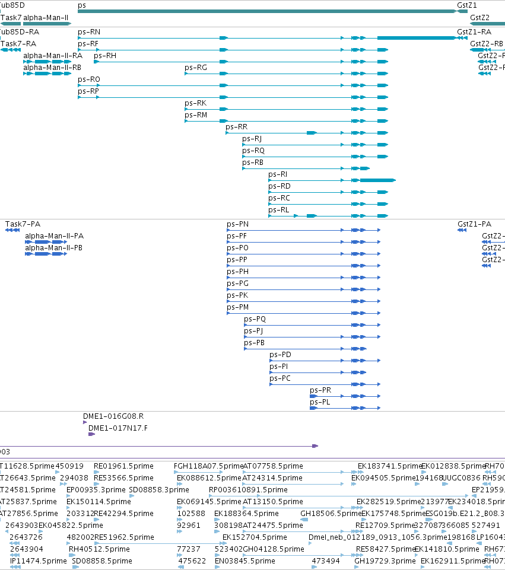Click the GH04128.5prime EST label
The width and height of the screenshot is (505, 570).
point(274,549)
